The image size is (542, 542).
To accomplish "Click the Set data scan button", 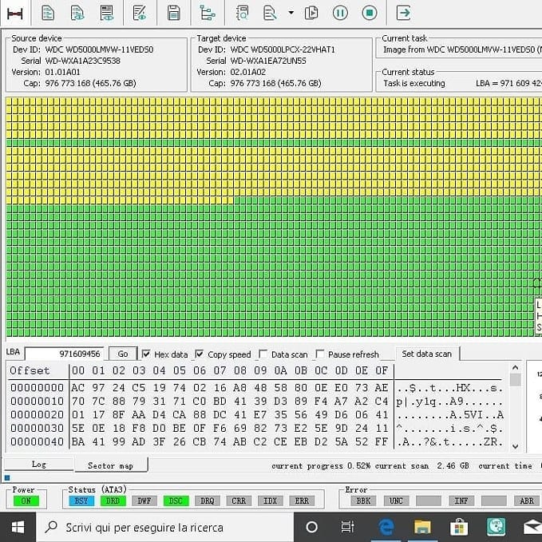I will click(x=427, y=354).
